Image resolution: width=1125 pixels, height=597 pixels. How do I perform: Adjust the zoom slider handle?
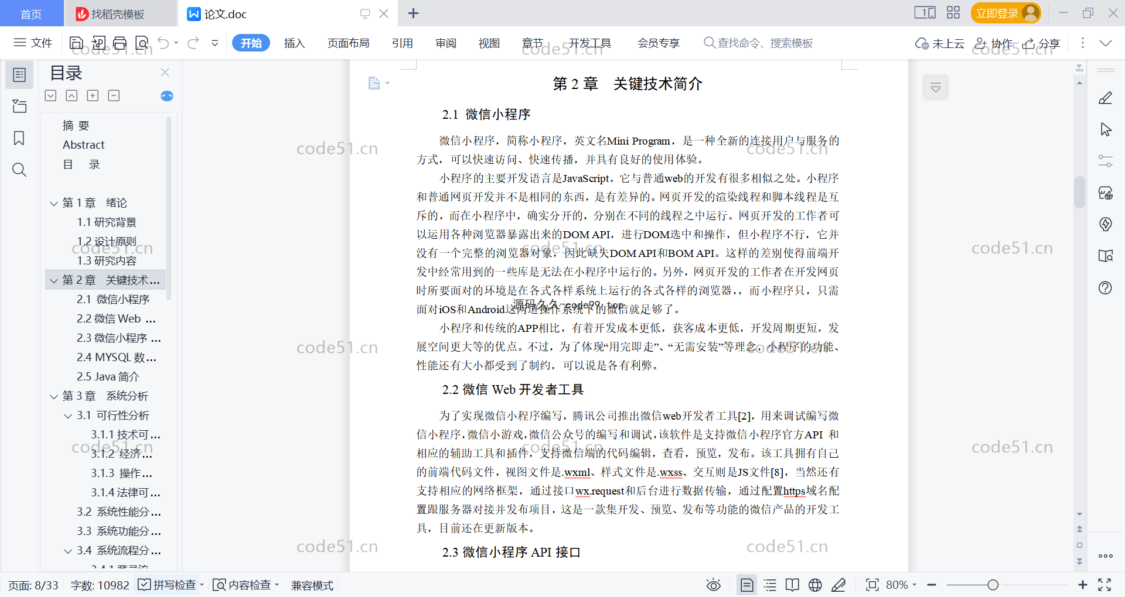click(993, 585)
